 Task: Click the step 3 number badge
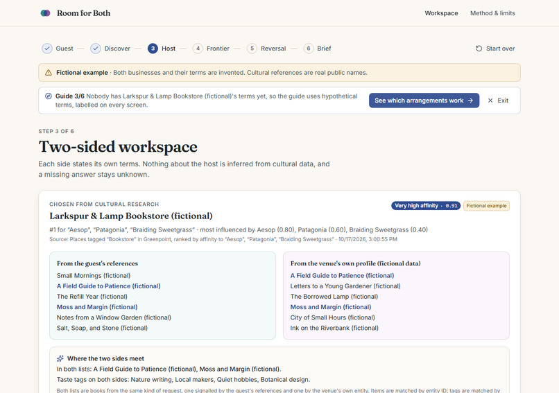click(x=153, y=49)
